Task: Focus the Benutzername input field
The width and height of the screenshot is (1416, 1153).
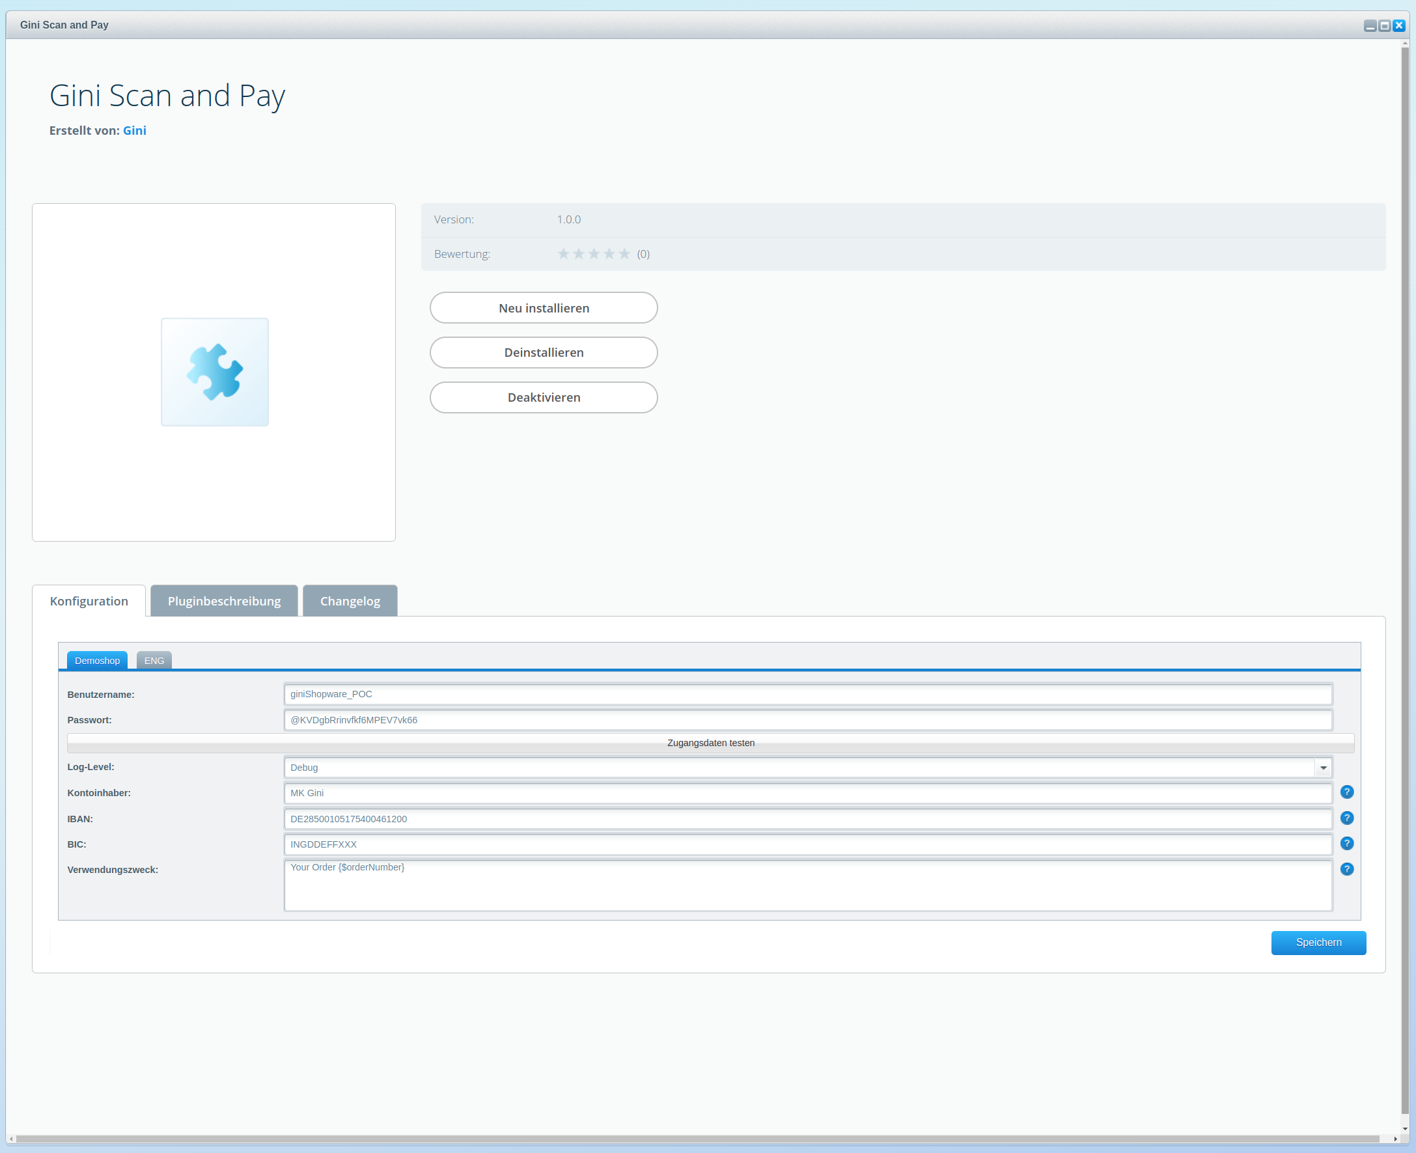Action: (x=808, y=694)
